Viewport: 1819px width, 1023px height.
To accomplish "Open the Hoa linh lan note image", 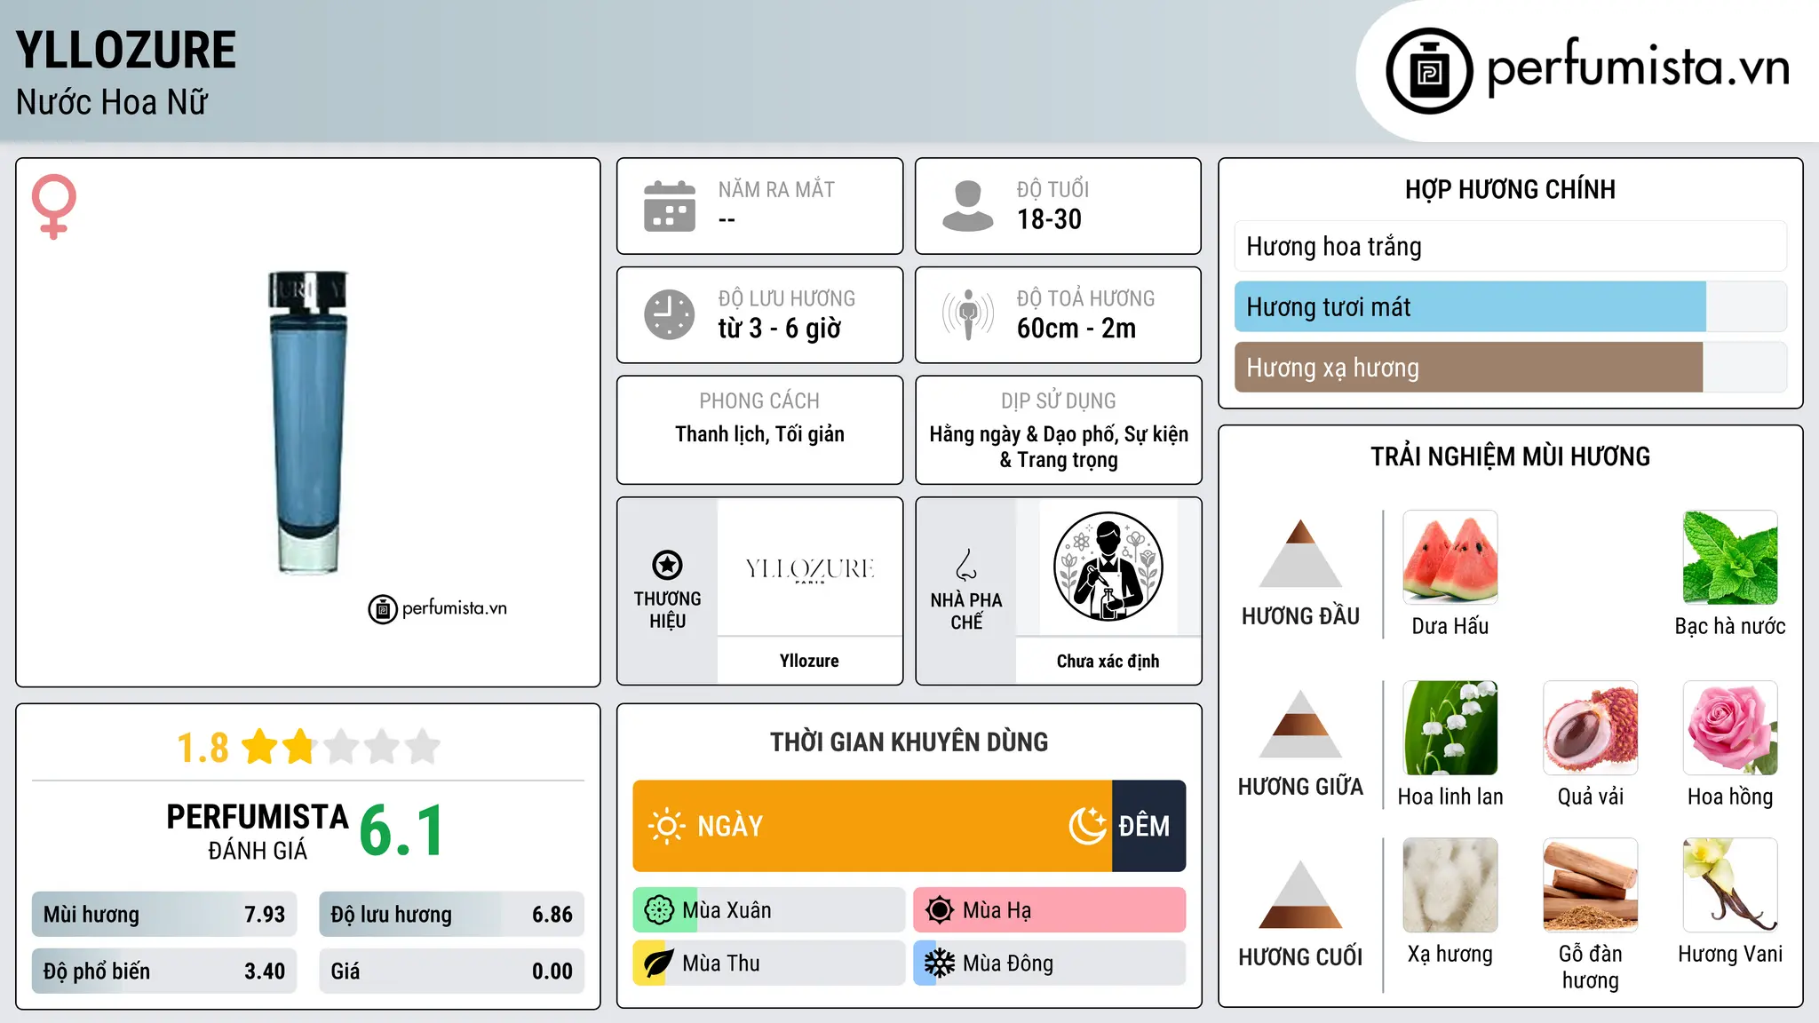I will (x=1450, y=728).
